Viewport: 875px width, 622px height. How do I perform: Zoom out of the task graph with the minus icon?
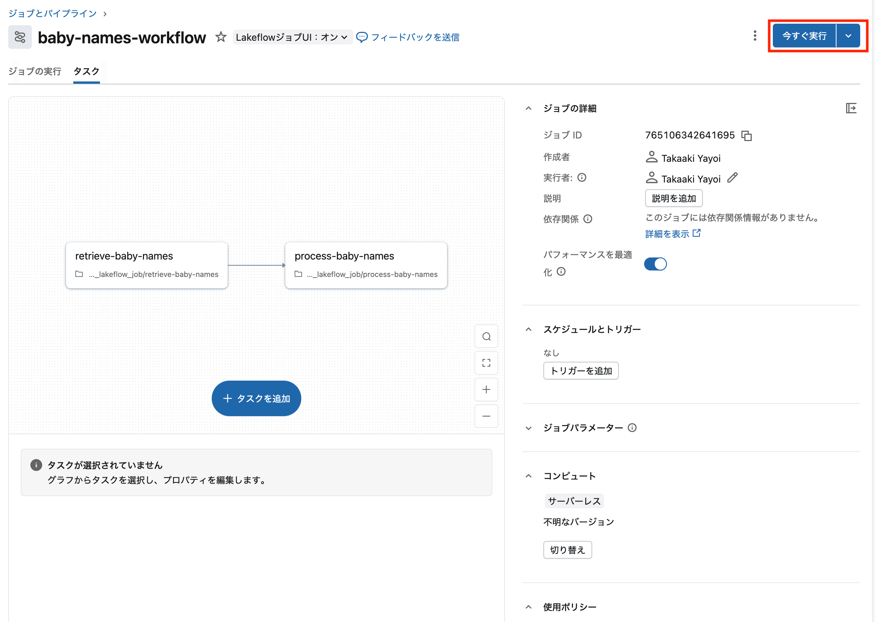pos(486,416)
